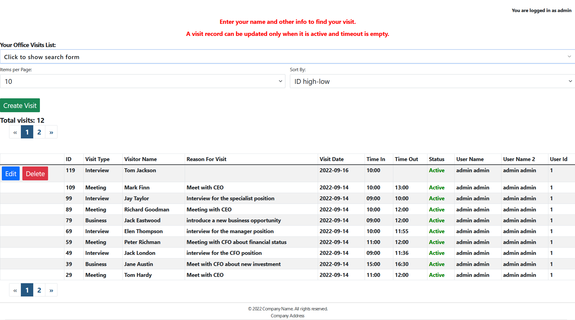Click Time Out 16:30 for Jane Austin
Image resolution: width=575 pixels, height=320 pixels.
(x=401, y=264)
